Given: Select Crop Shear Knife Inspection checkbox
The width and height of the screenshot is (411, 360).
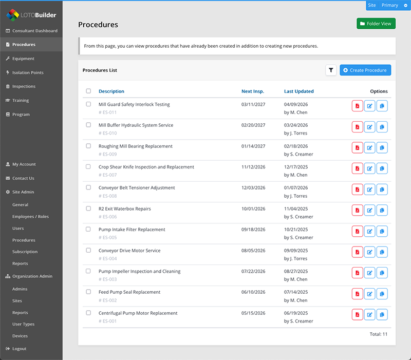Looking at the screenshot, I should coord(88,166).
